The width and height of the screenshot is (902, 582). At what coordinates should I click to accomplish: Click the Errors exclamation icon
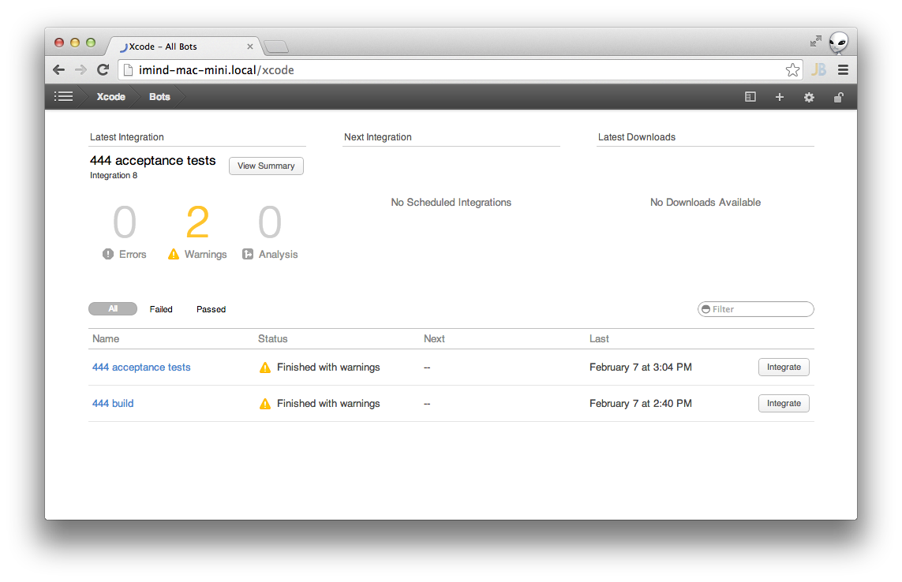[108, 254]
